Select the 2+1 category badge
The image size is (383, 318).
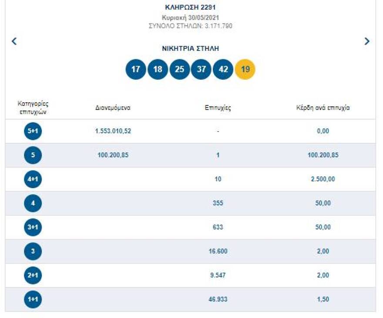pyautogui.click(x=33, y=275)
